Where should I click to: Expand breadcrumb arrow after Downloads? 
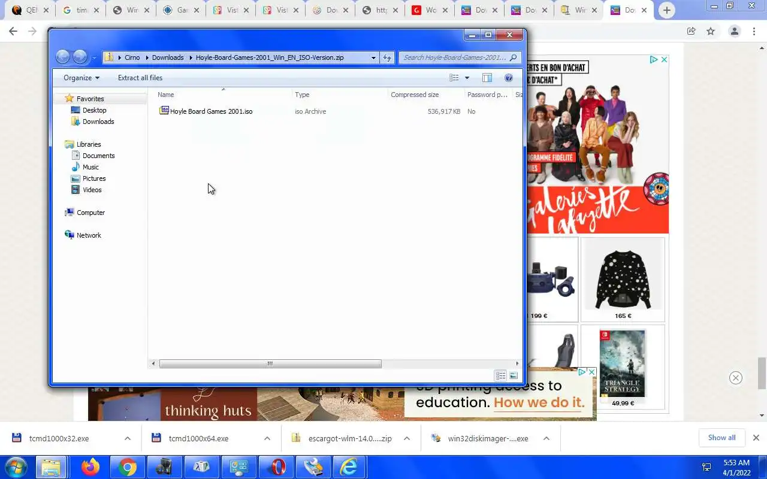pos(190,57)
